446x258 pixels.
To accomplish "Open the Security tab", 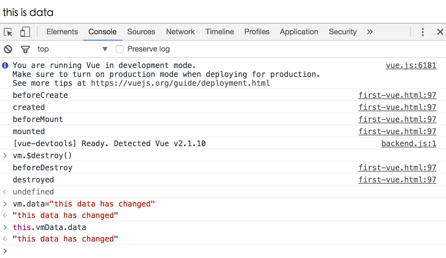I will (x=343, y=32).
